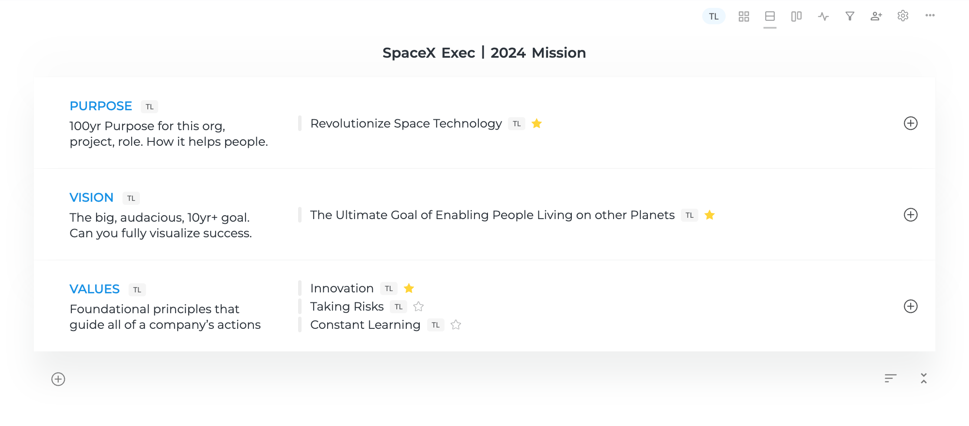Image resolution: width=969 pixels, height=426 pixels.
Task: Open the more options ellipsis menu
Action: 930,16
